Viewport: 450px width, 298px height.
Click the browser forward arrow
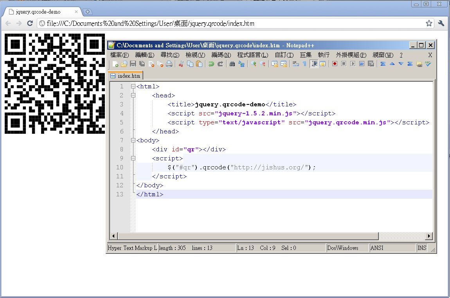coord(19,23)
